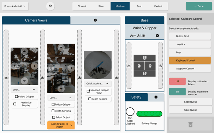Viewport: 214px width, 133px height.
Task: Add a tab next to Arm & Lift
Action: (x=157, y=36)
